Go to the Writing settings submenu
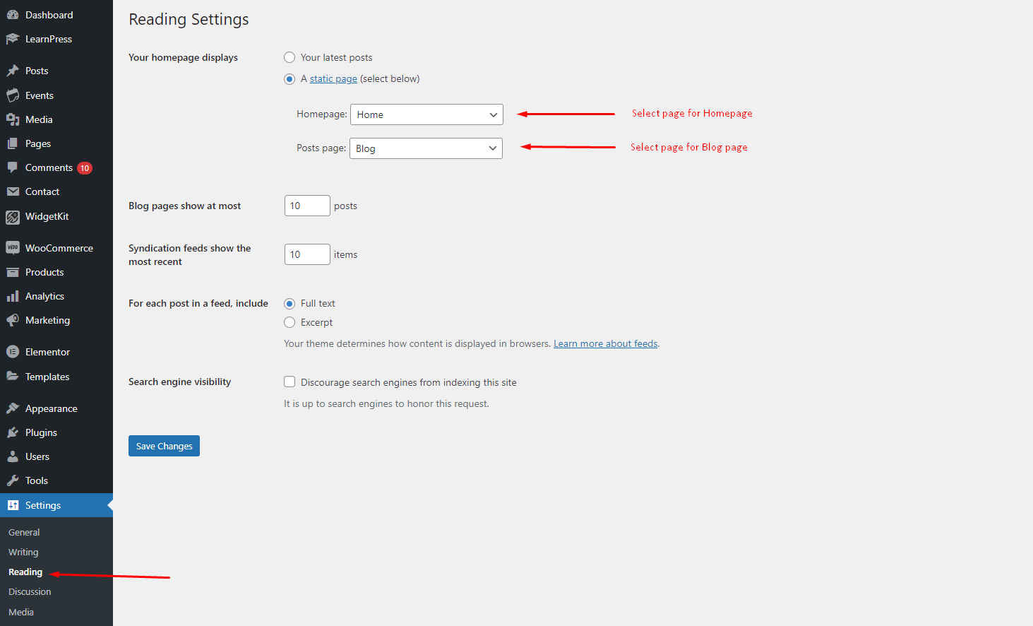 [x=23, y=552]
